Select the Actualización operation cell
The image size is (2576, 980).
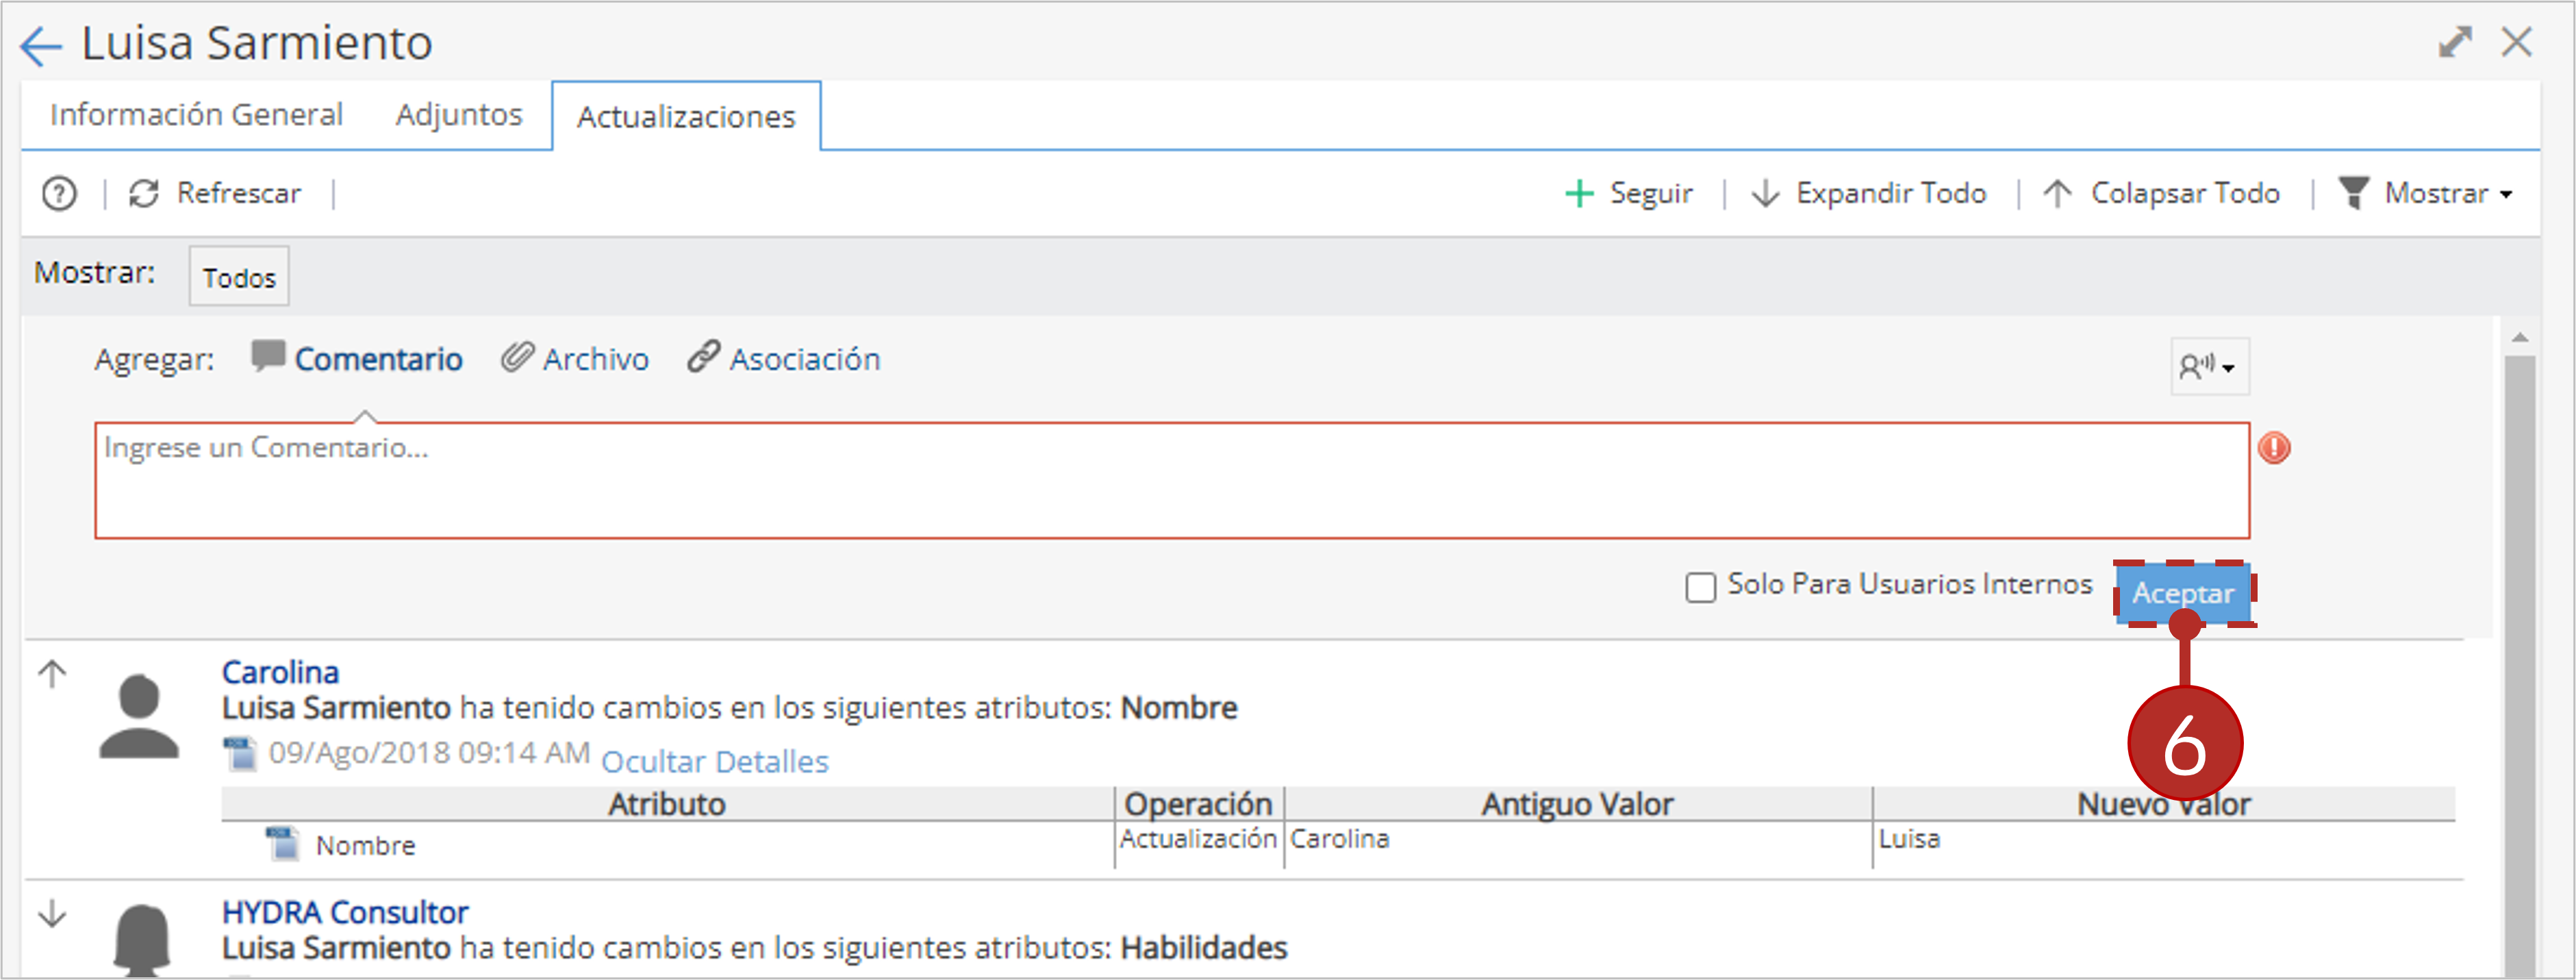(x=1198, y=839)
